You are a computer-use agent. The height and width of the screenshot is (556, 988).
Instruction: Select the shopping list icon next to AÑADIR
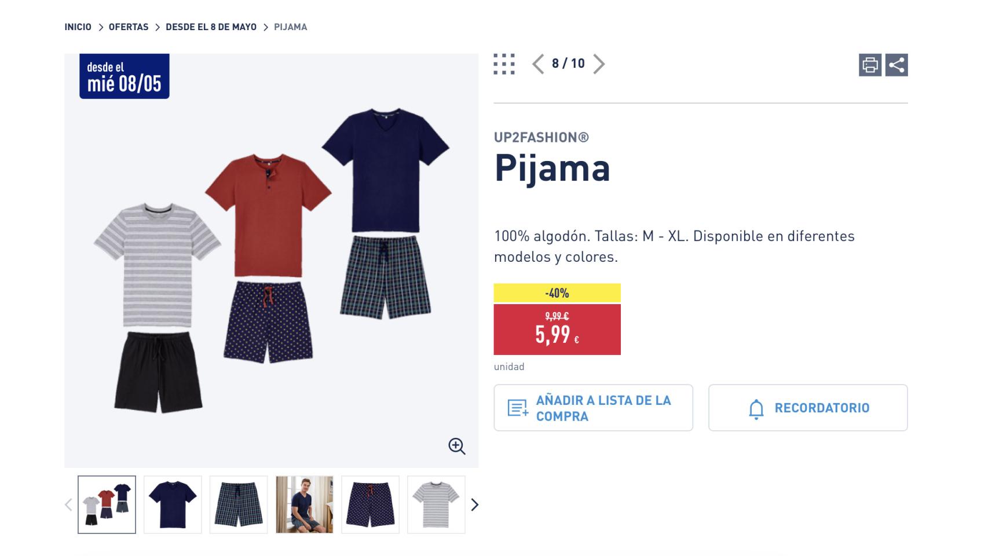pos(517,407)
